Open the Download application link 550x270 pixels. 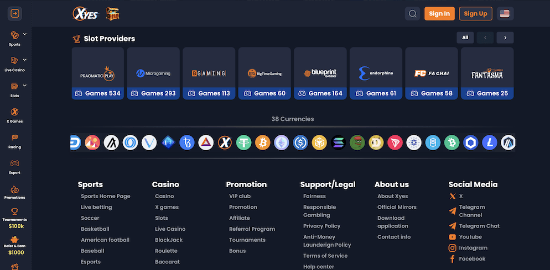point(393,222)
